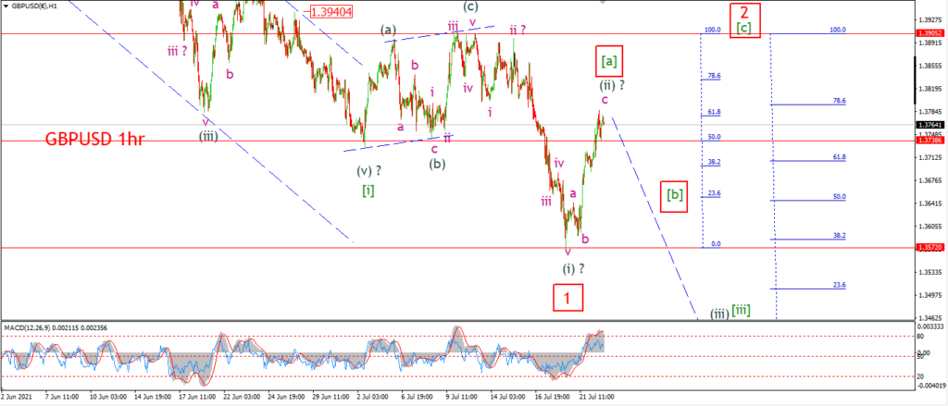Click the 61.8 level on left Fibonacci
Image resolution: width=948 pixels, height=406 pixels.
tap(714, 113)
